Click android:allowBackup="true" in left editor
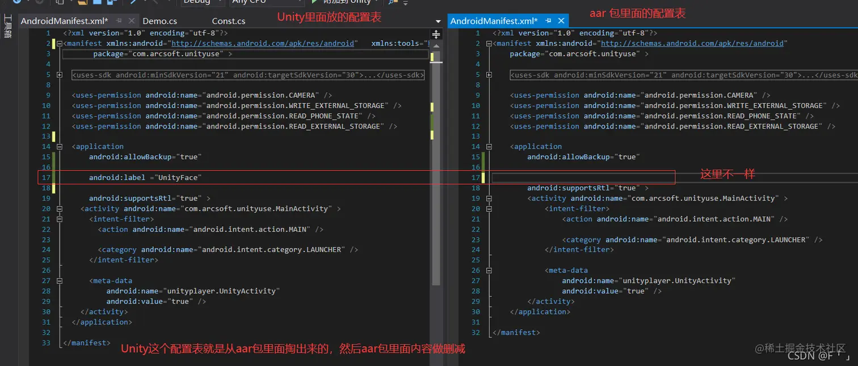Viewport: 858px width, 366px height. (x=145, y=157)
